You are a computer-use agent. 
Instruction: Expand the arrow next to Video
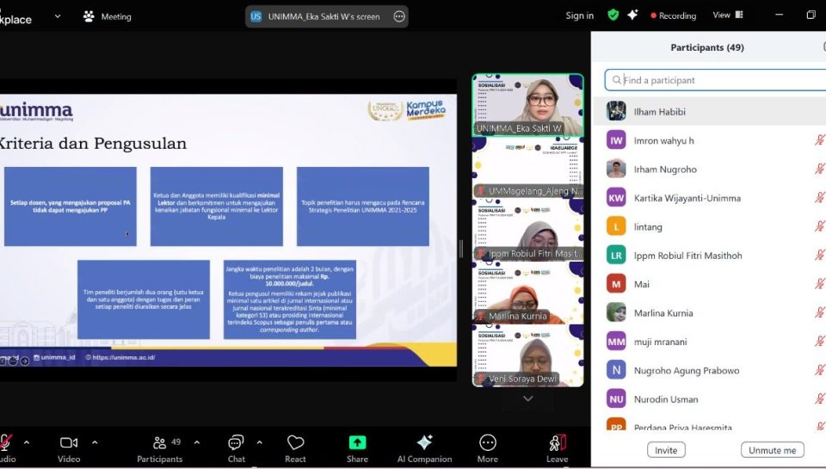[95, 442]
